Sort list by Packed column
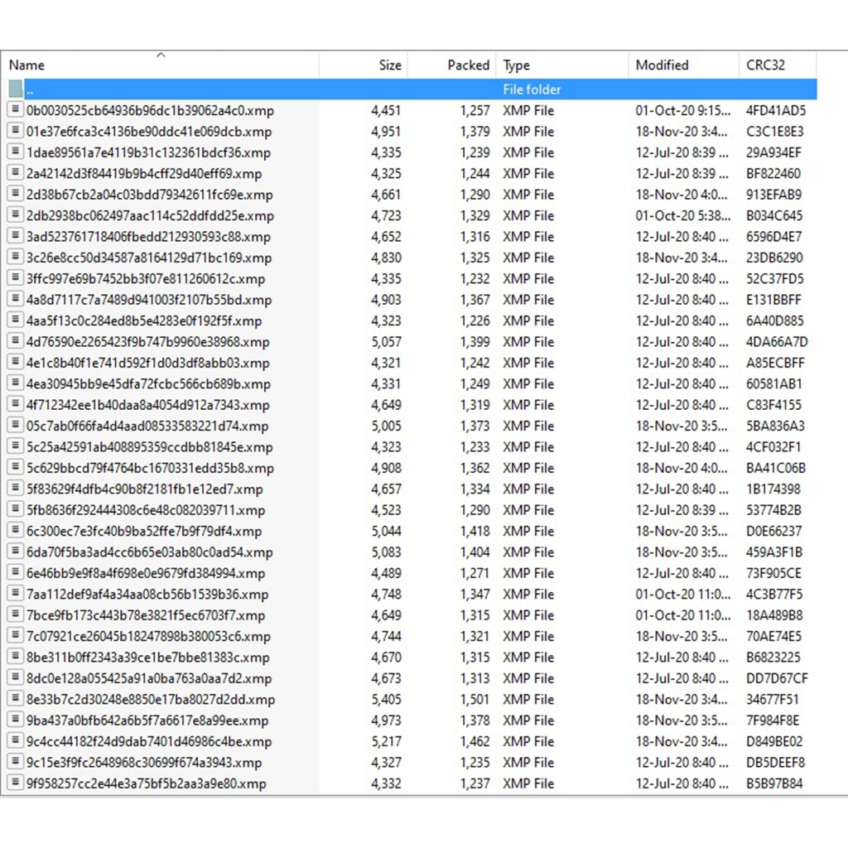 [x=468, y=65]
